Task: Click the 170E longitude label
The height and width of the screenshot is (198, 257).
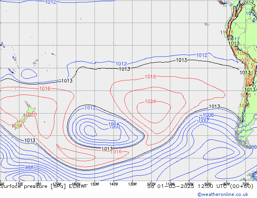Action: [x=19, y=184]
